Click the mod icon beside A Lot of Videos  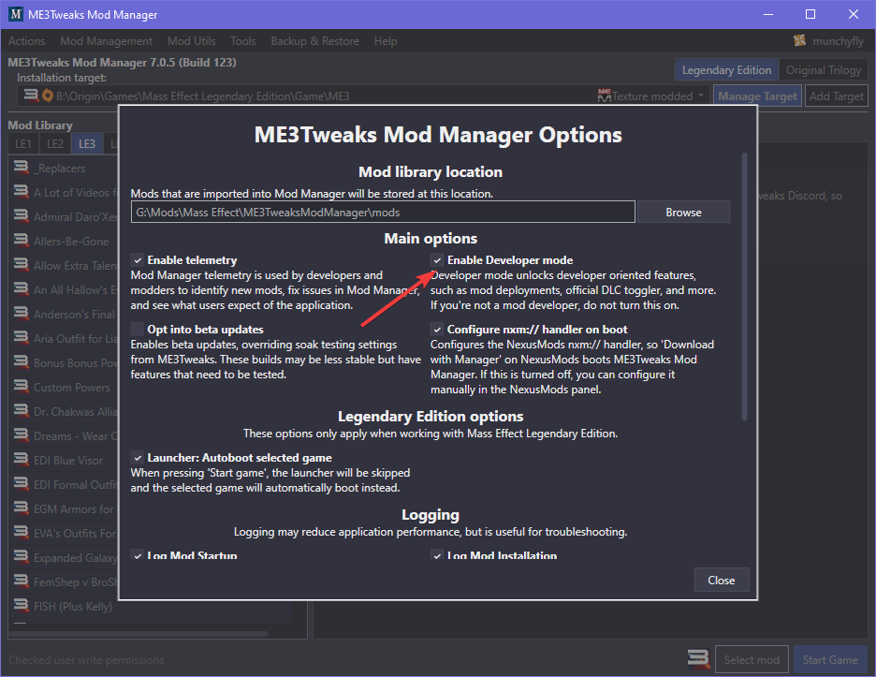[22, 192]
